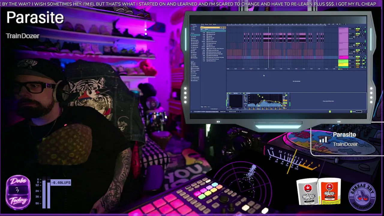This screenshot has height=216, width=384.
Task: Switch to the Groove filter tab
Action: click(206, 24)
